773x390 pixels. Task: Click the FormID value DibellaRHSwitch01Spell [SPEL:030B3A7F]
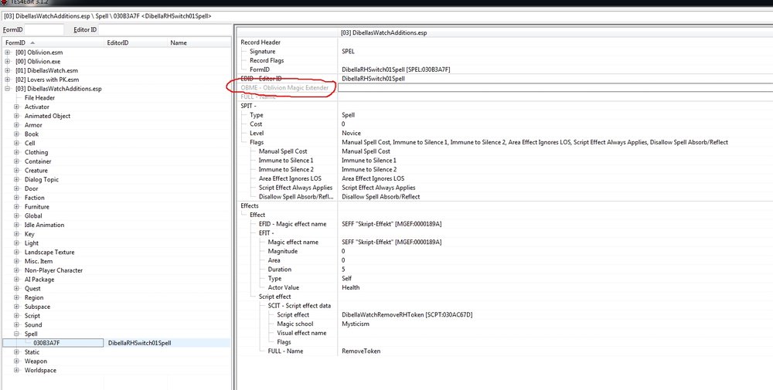pyautogui.click(x=396, y=70)
